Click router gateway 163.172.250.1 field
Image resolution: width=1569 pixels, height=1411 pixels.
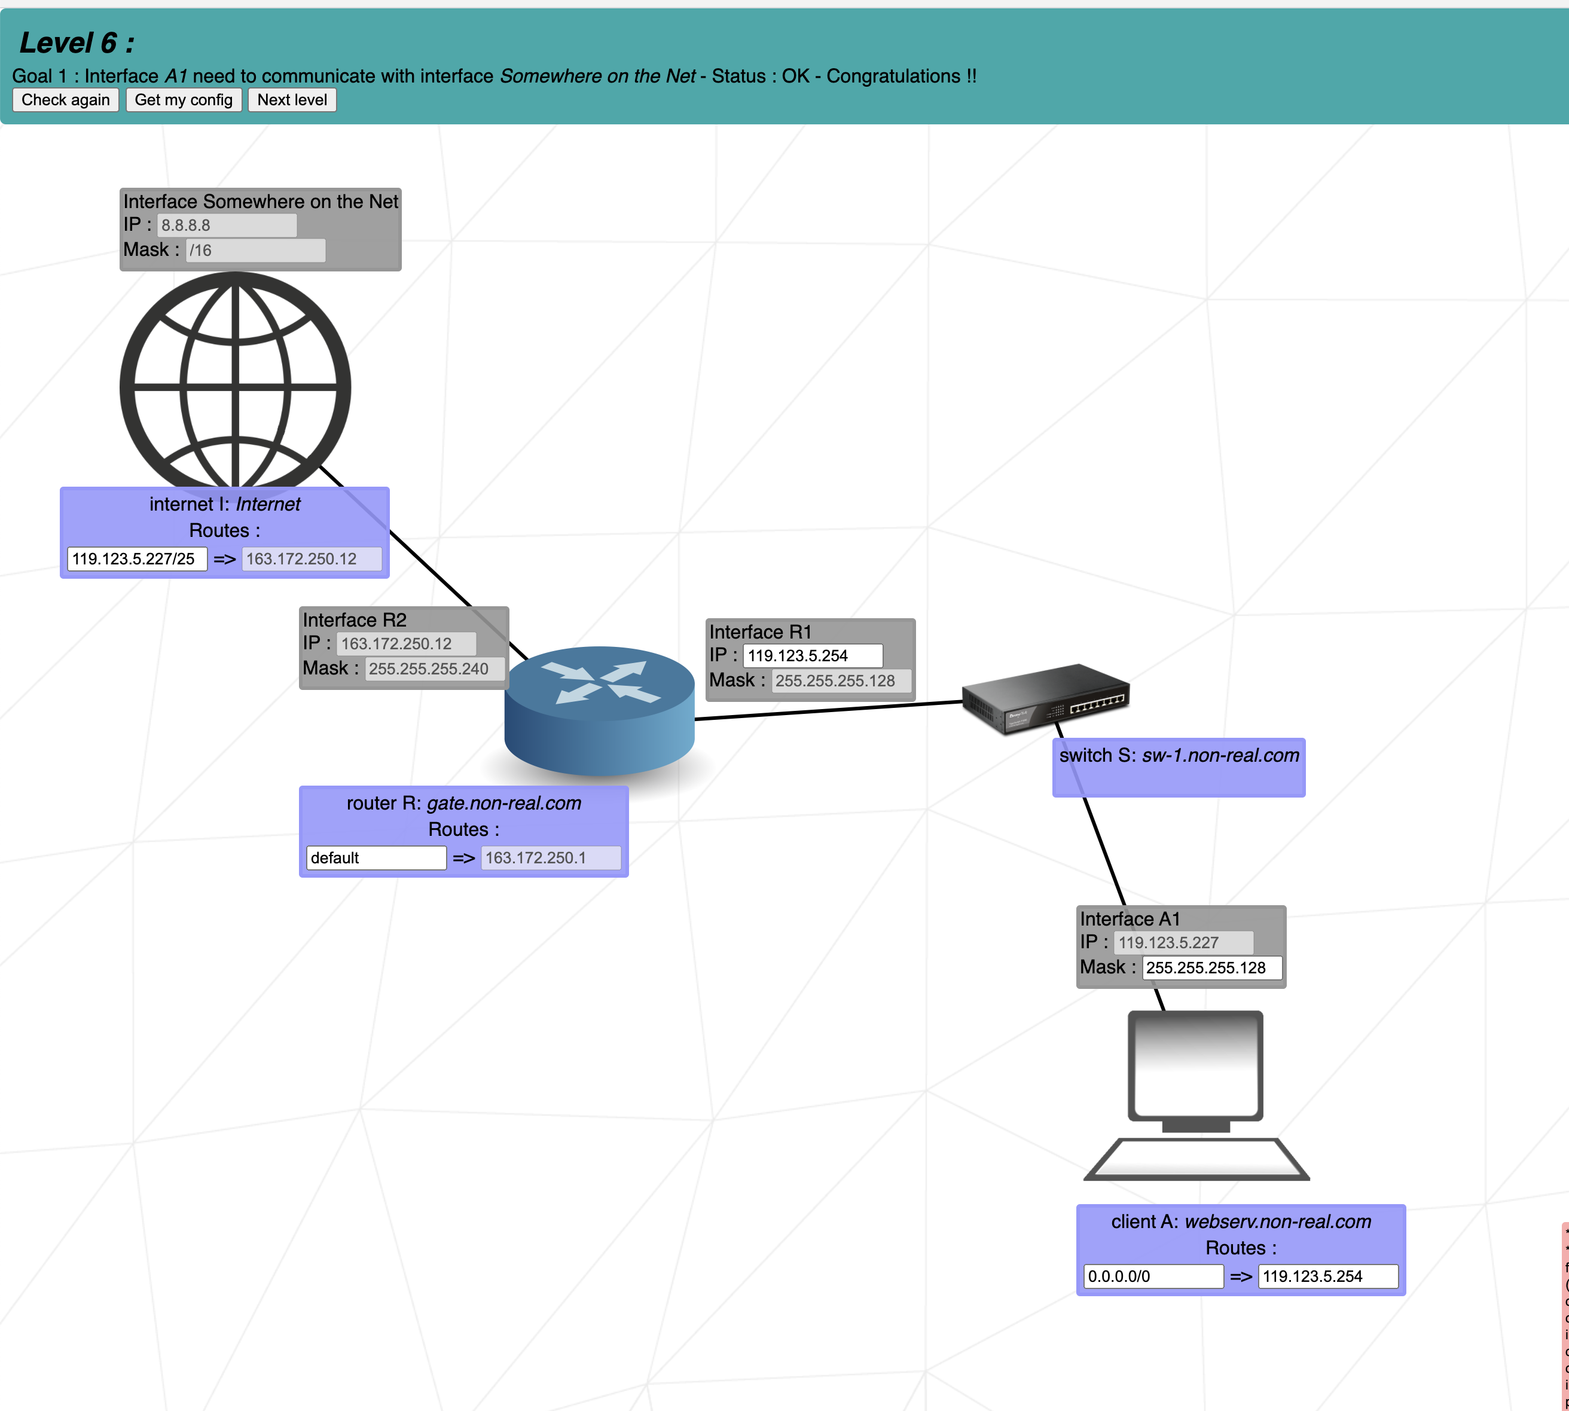coord(550,857)
